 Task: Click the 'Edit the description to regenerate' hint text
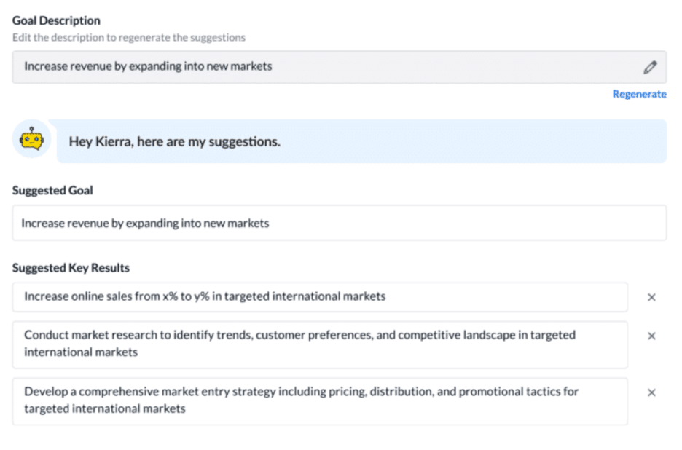[x=129, y=37]
